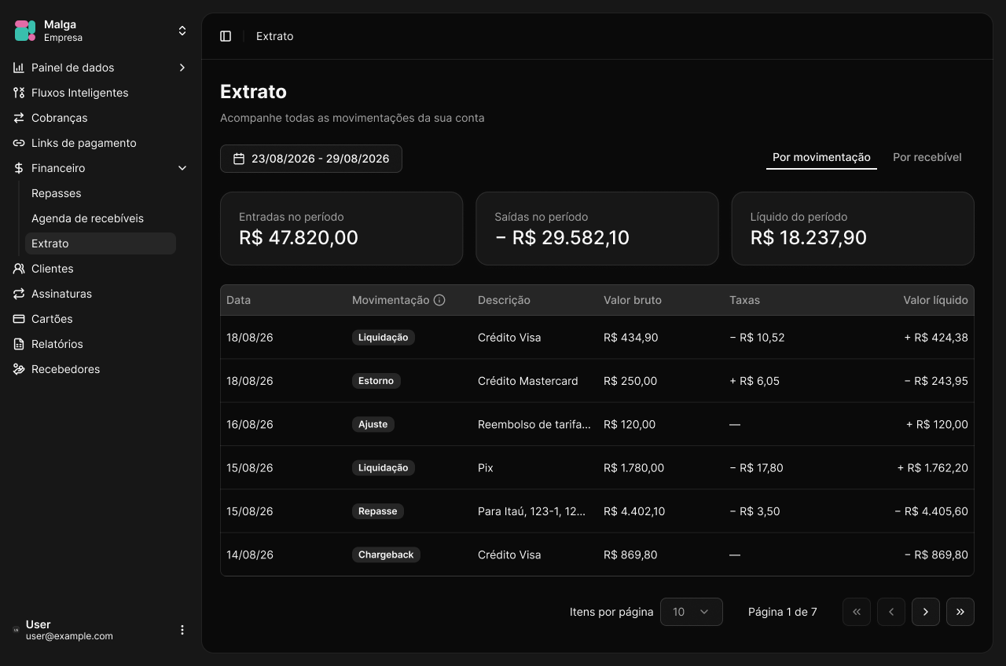1006x666 pixels.
Task: Go to the previous page
Action: [891, 612]
